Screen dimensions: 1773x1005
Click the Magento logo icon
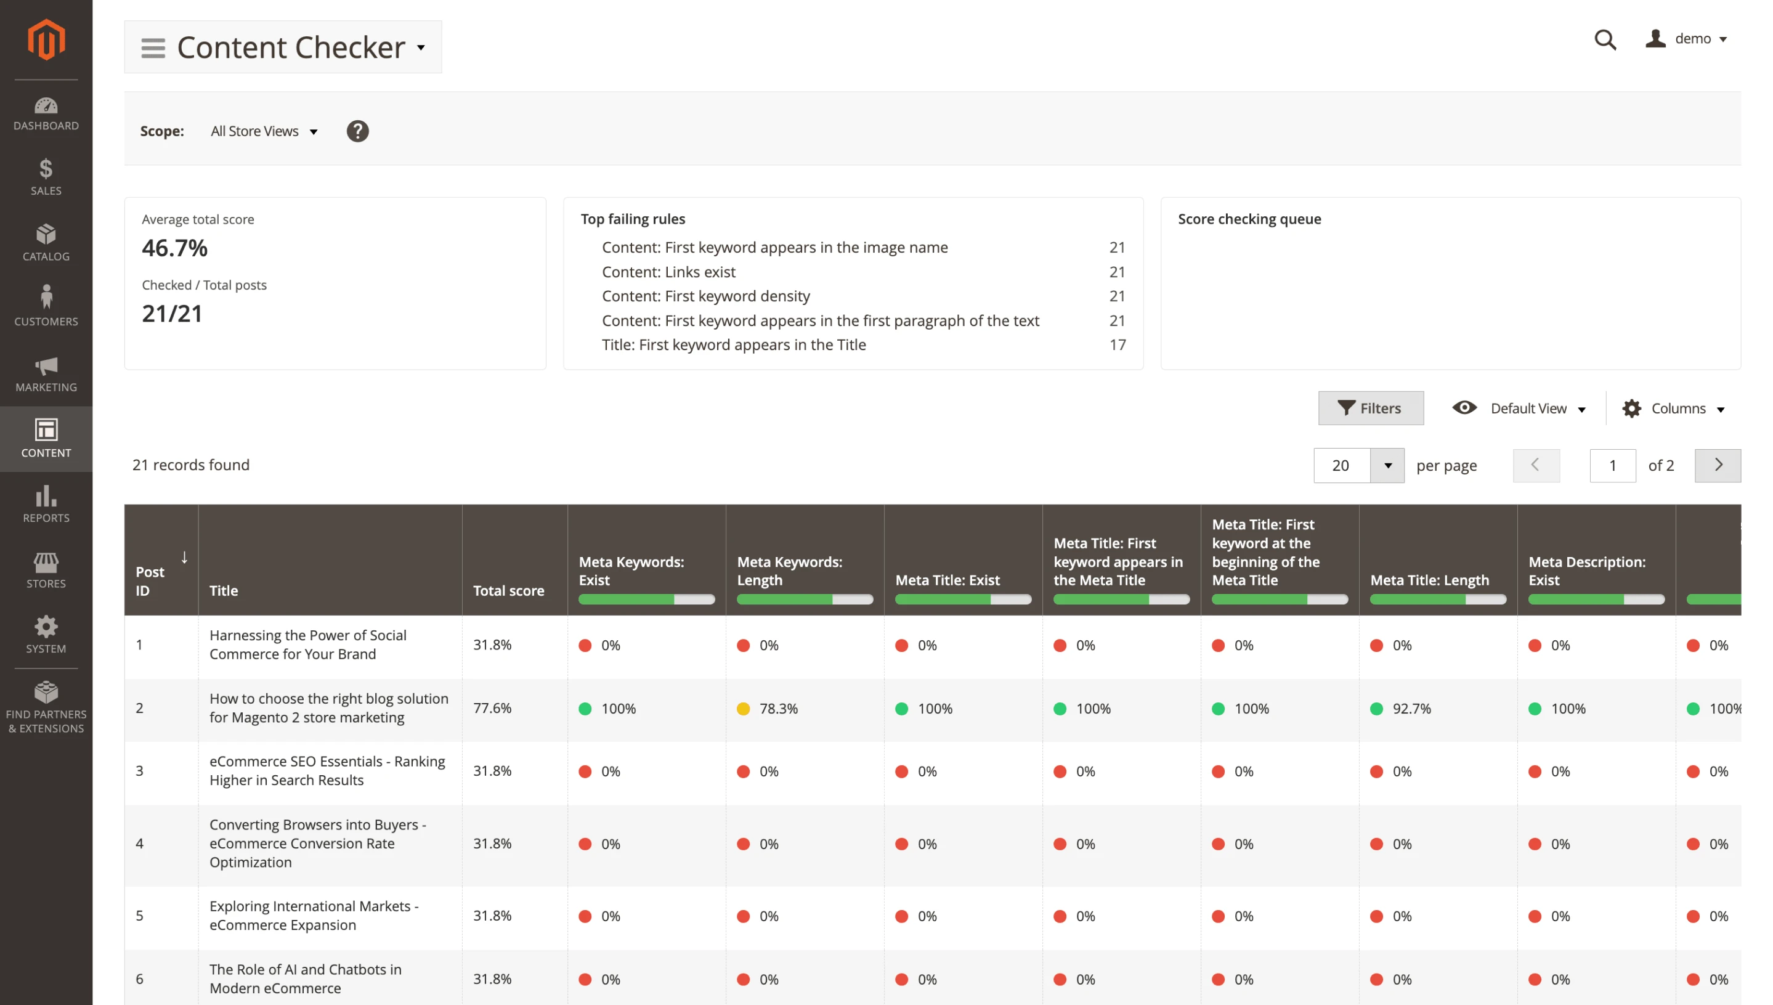(46, 39)
